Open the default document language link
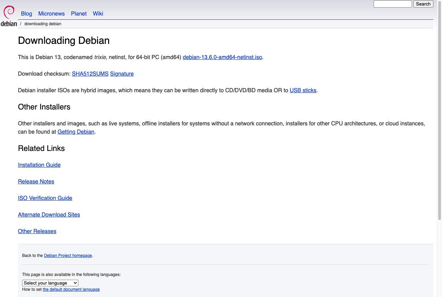Viewport: 442px width, 297px height. point(71,289)
